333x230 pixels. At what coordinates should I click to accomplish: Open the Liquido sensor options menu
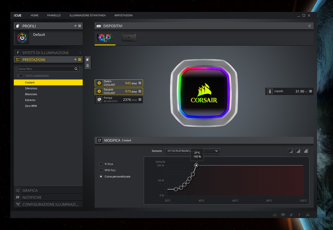tap(311, 91)
